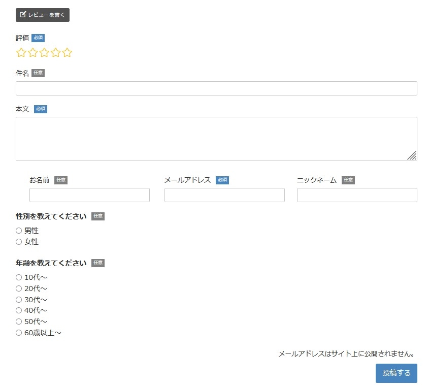429x385 pixels.
Task: Choose the 60歳以上～ age option
Action: (x=19, y=333)
